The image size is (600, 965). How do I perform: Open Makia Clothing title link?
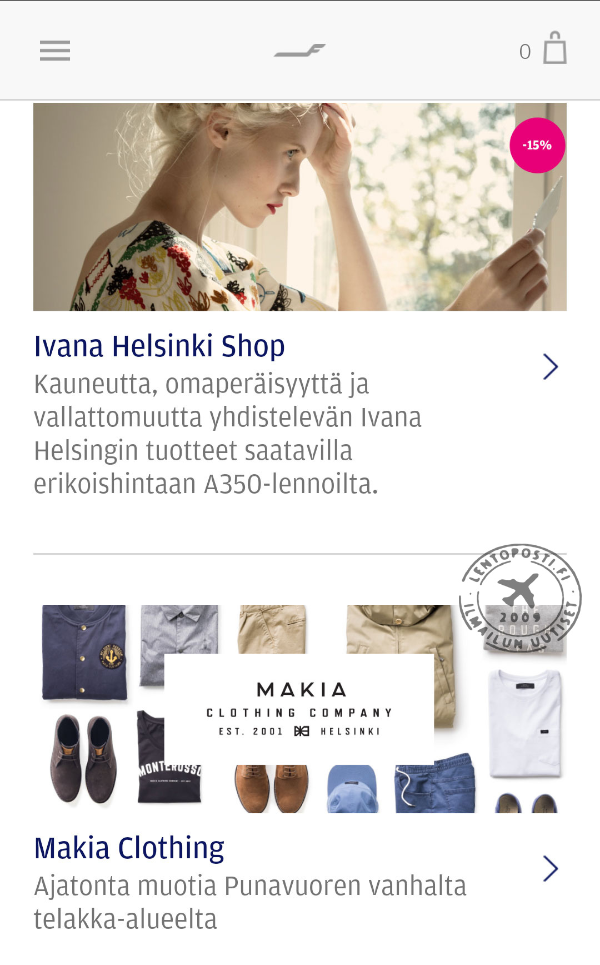click(x=129, y=848)
